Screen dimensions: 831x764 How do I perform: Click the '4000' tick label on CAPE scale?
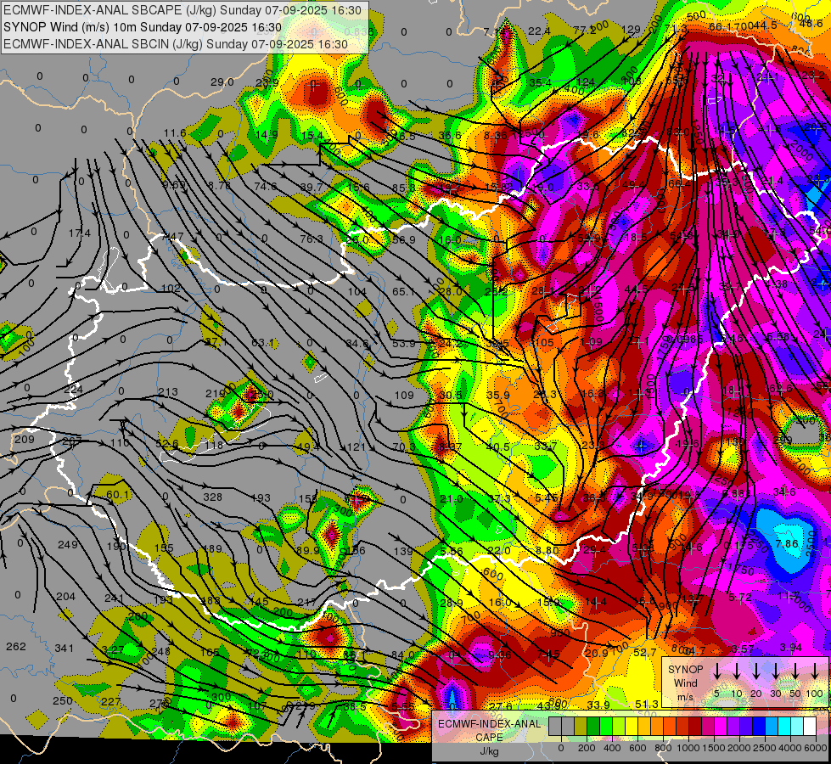790,748
